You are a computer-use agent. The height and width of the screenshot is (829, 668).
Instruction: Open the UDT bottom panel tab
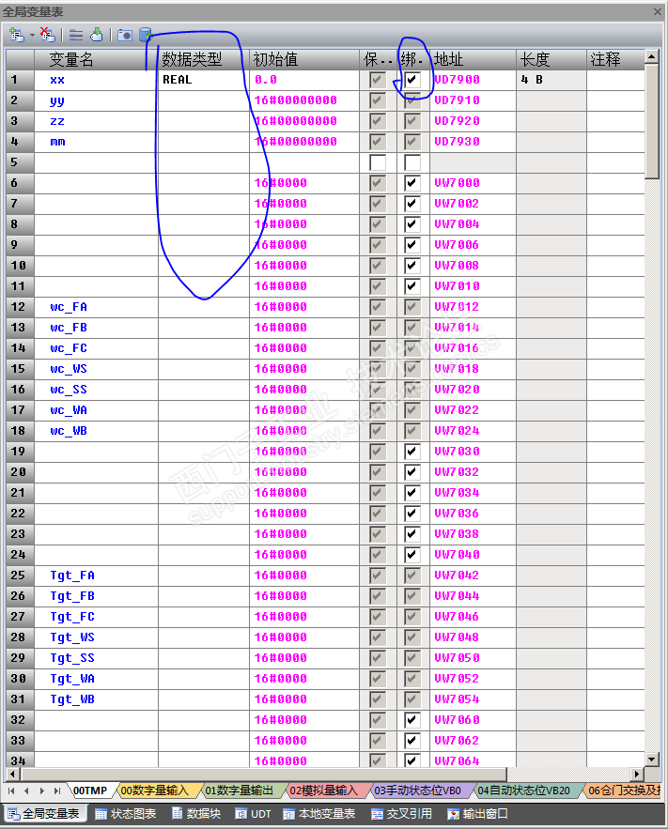point(254,814)
